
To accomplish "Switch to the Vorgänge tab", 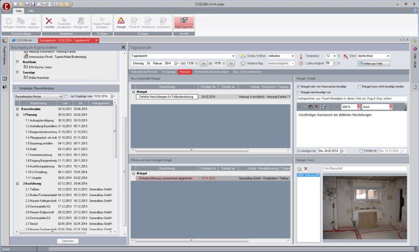I will (169, 72).
